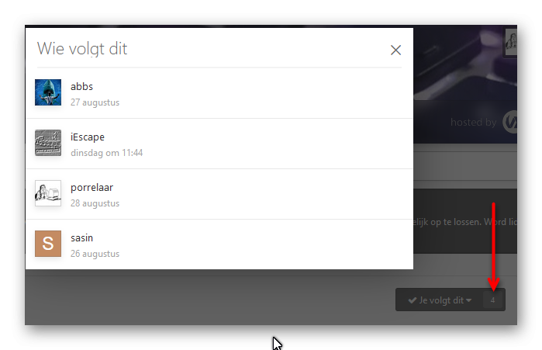Open porrelaar's cartoon avatar
542x350 pixels.
48,193
